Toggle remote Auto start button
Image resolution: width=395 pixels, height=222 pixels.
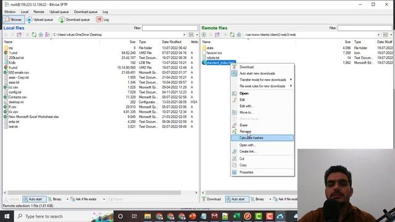pos(237,199)
